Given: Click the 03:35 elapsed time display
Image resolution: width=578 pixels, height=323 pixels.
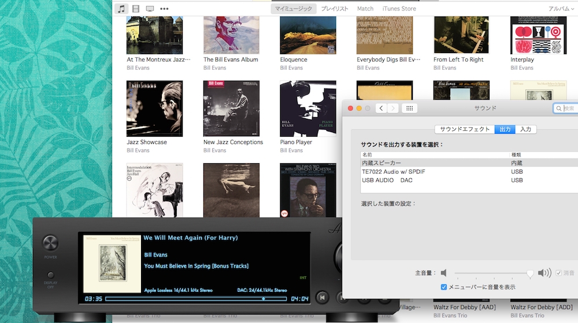Looking at the screenshot, I should [x=94, y=299].
